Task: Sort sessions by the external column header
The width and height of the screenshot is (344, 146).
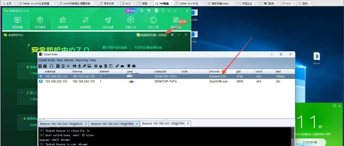Action: click(x=58, y=71)
